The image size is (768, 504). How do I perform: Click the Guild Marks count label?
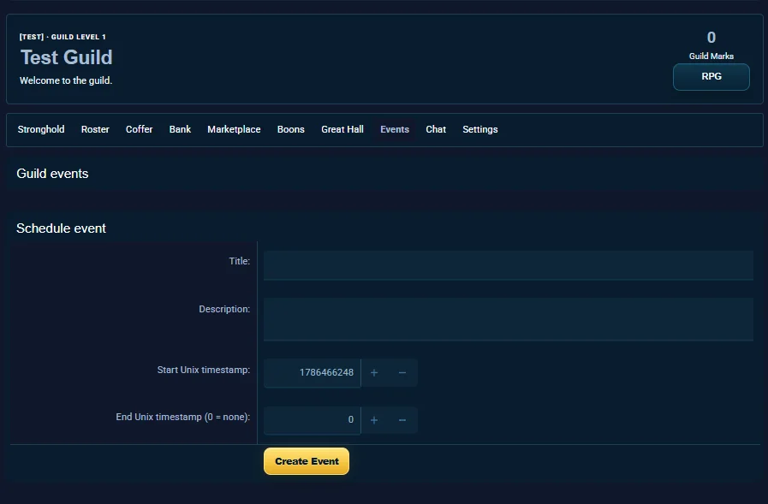[x=711, y=56]
